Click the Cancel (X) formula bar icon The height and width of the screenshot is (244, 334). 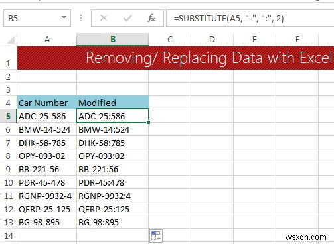tap(104, 18)
